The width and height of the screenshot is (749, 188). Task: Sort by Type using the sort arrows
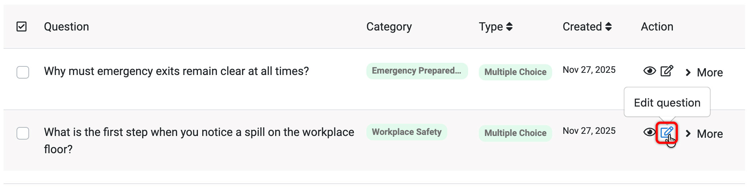coord(509,27)
